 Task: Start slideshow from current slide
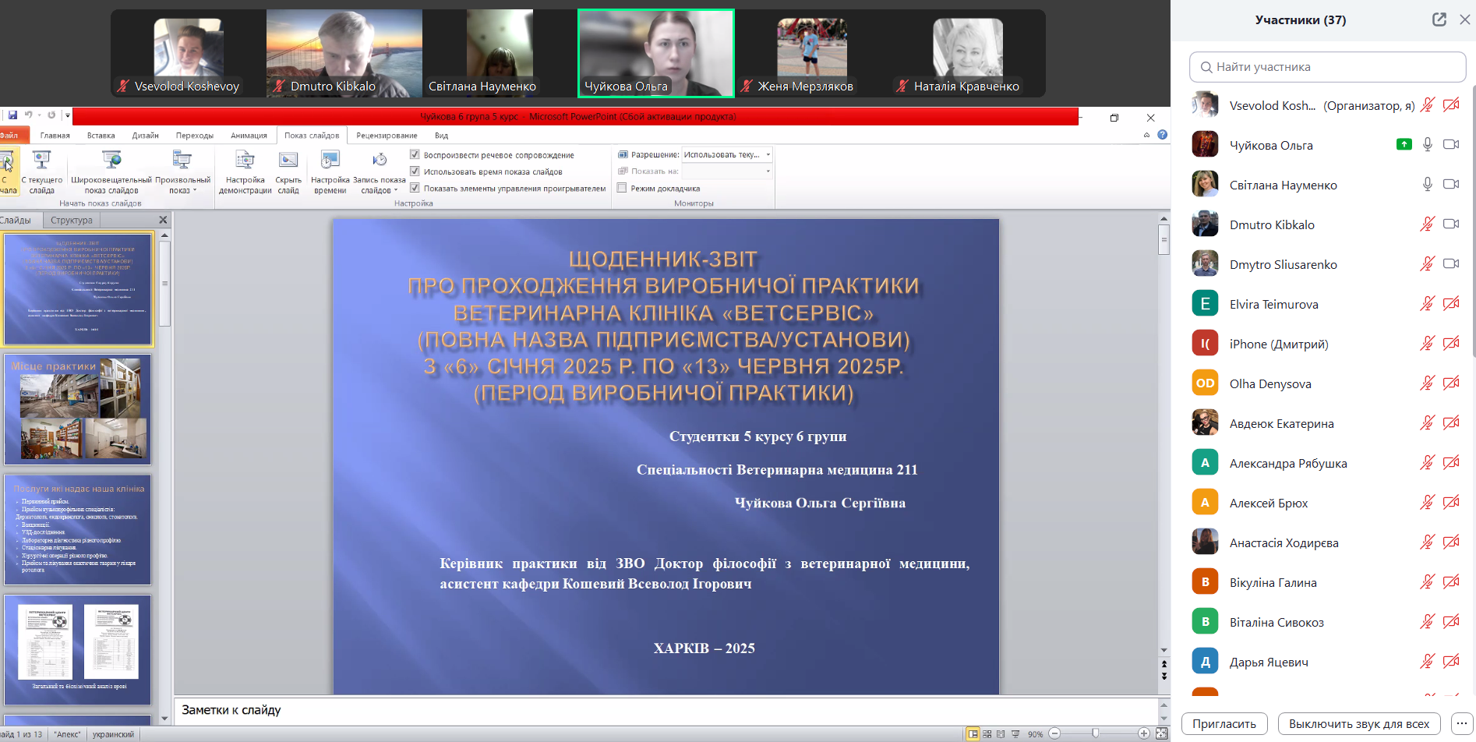(42, 172)
